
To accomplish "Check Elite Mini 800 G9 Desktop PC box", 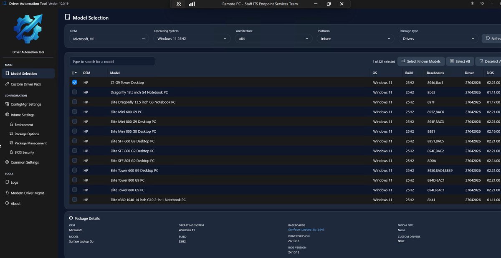I will (x=74, y=121).
